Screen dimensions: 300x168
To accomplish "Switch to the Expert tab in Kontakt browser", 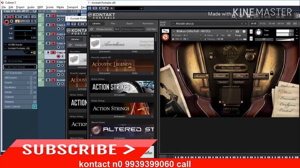I will pyautogui.click(x=129, y=23).
